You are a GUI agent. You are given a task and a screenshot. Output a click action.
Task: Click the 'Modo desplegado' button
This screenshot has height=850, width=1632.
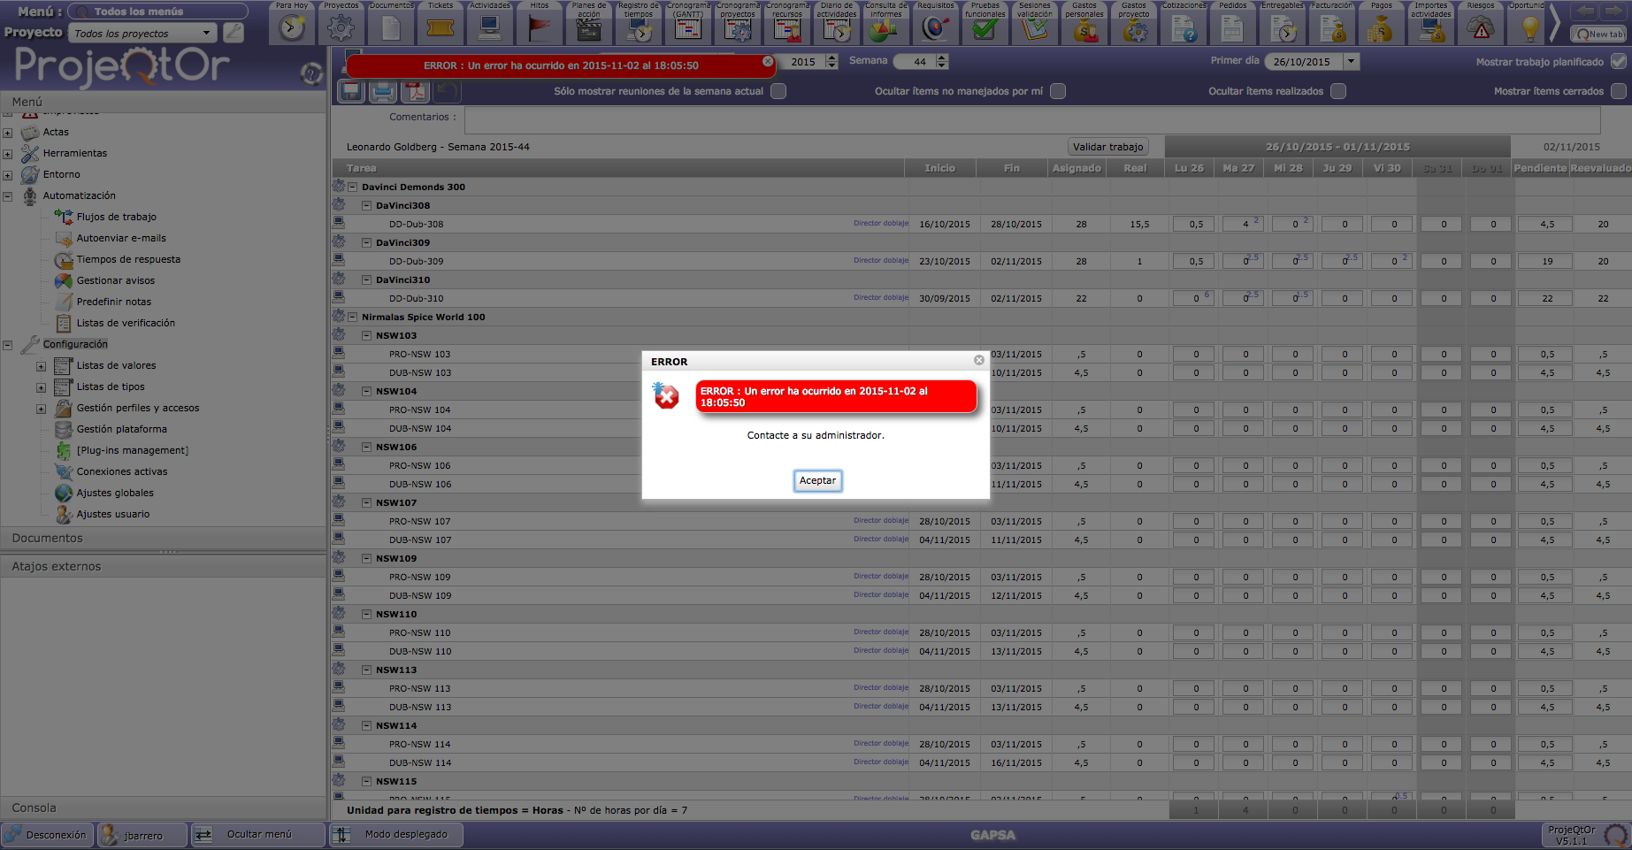pyautogui.click(x=396, y=835)
